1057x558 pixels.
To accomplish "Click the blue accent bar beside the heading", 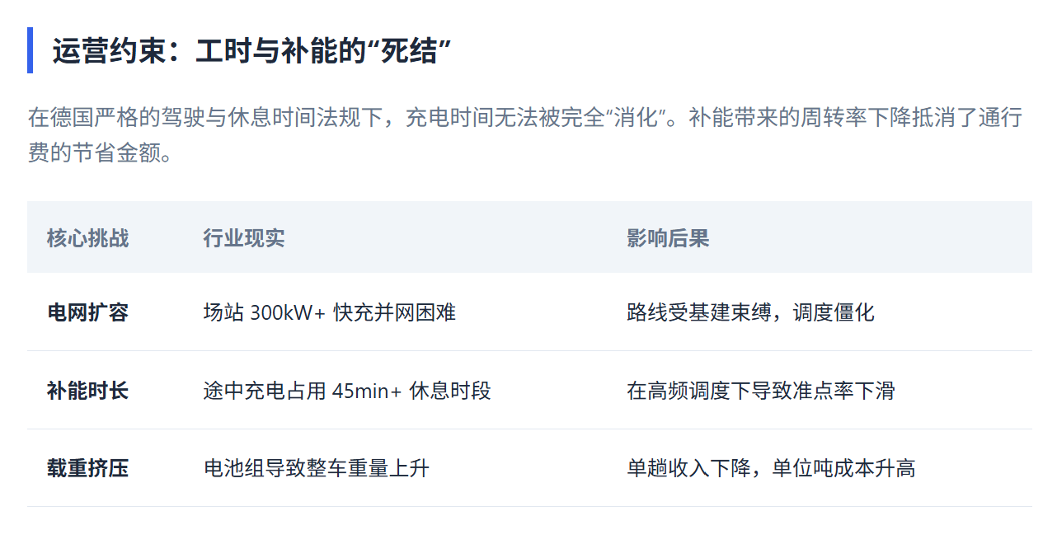I will coord(31,50).
